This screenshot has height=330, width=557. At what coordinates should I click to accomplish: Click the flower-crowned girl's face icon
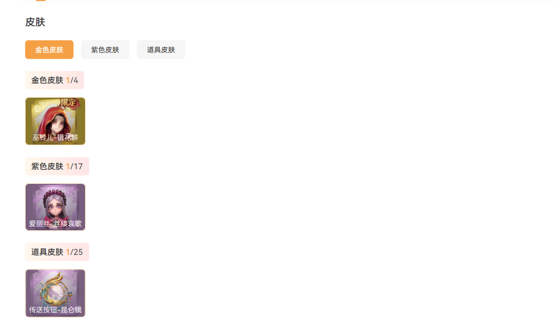coord(54,205)
